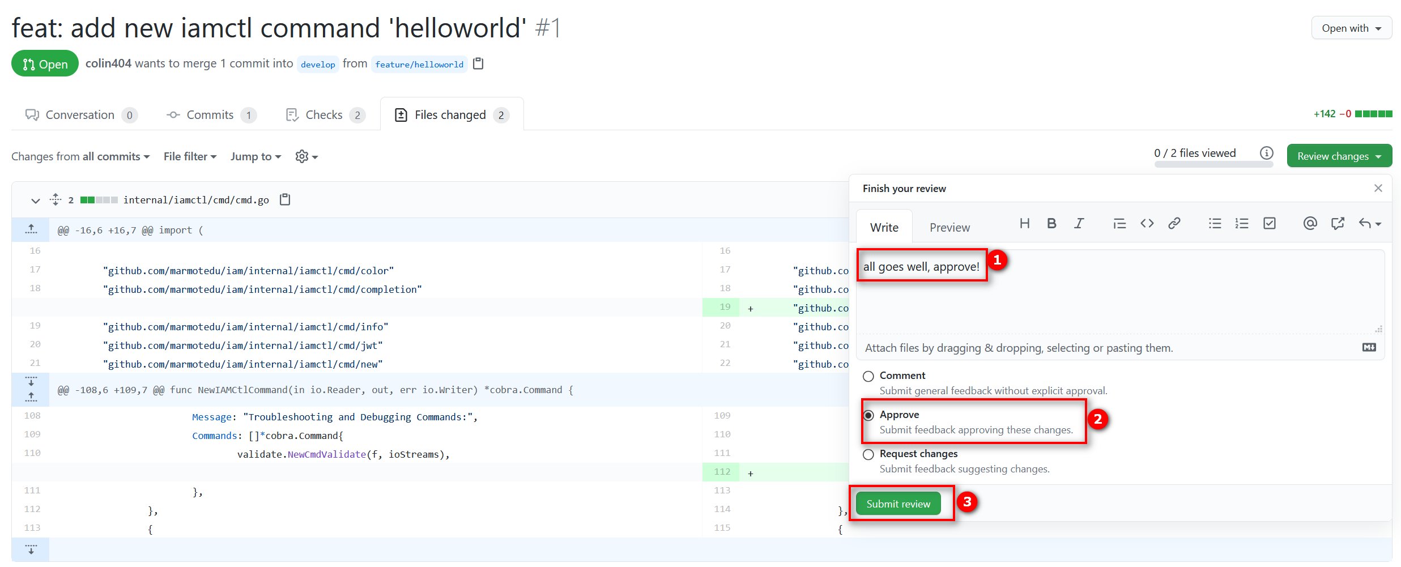Viewport: 1401px width, 567px height.
Task: Switch to the Preview tab in the review editor
Action: (x=949, y=228)
